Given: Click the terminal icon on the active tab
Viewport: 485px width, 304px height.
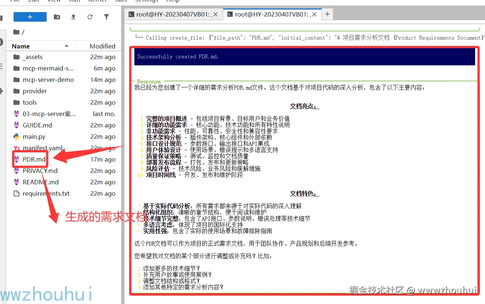Looking at the screenshot, I should coord(230,14).
